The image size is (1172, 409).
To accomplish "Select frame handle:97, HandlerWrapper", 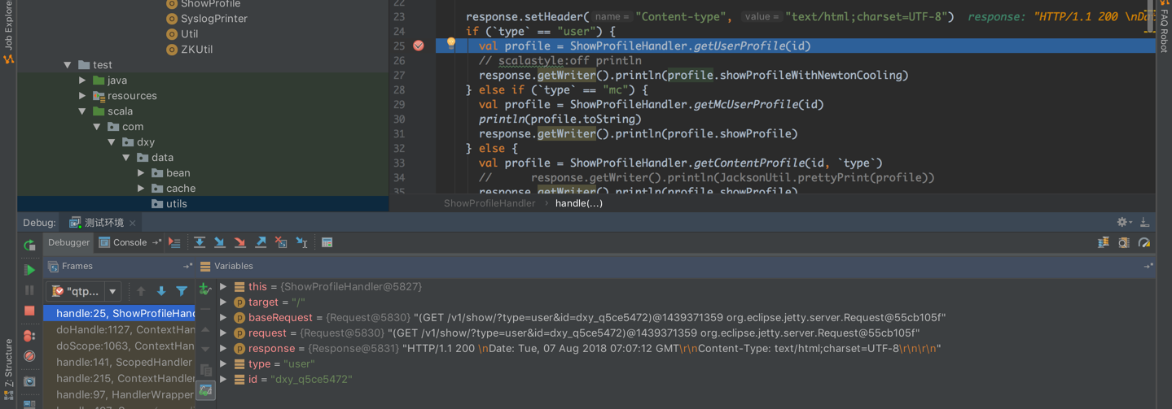I will 120,394.
